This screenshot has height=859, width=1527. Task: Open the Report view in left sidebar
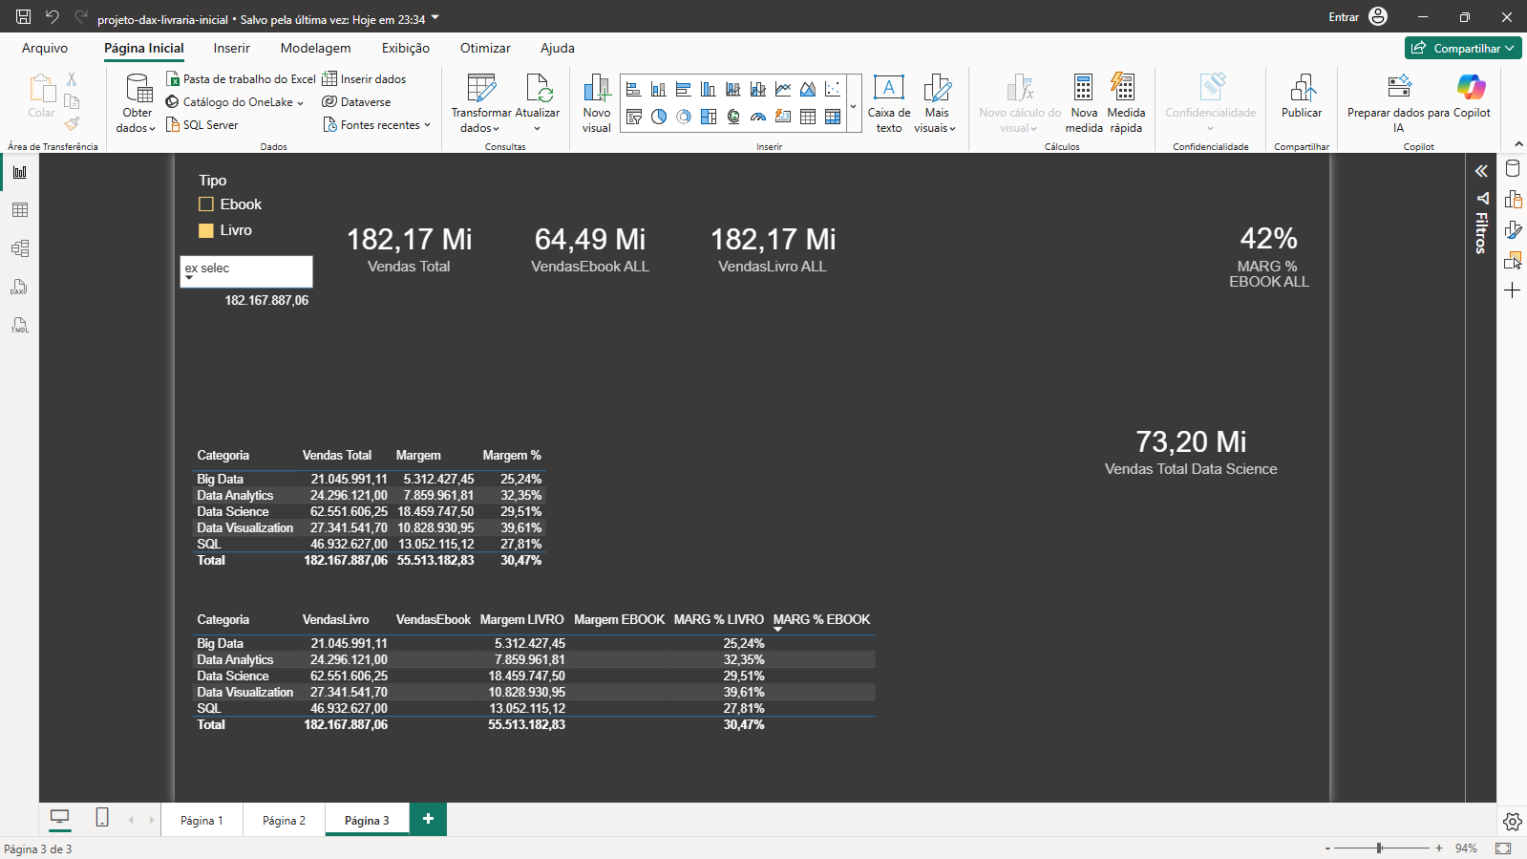20,172
